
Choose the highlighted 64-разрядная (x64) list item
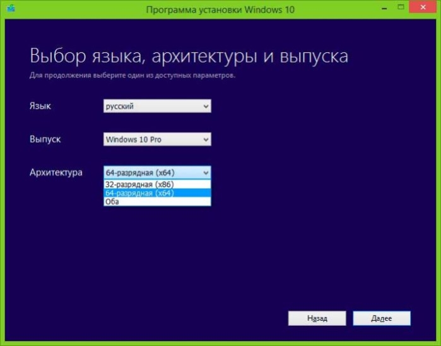(x=157, y=193)
